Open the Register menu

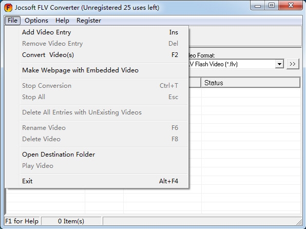(x=89, y=21)
